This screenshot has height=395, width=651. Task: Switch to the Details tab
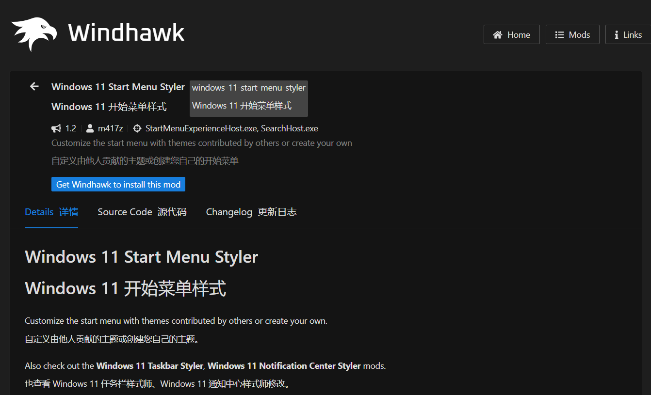coord(51,212)
